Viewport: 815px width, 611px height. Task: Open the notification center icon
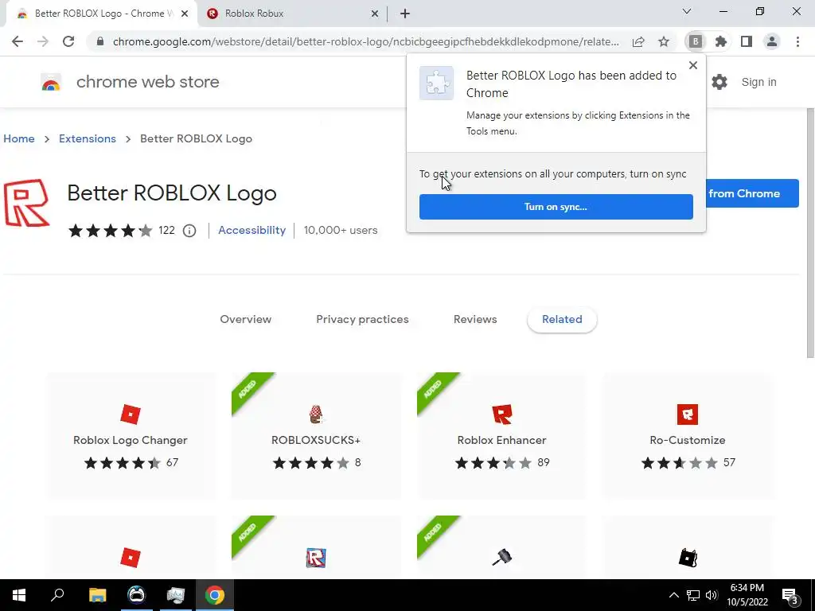[x=790, y=596]
